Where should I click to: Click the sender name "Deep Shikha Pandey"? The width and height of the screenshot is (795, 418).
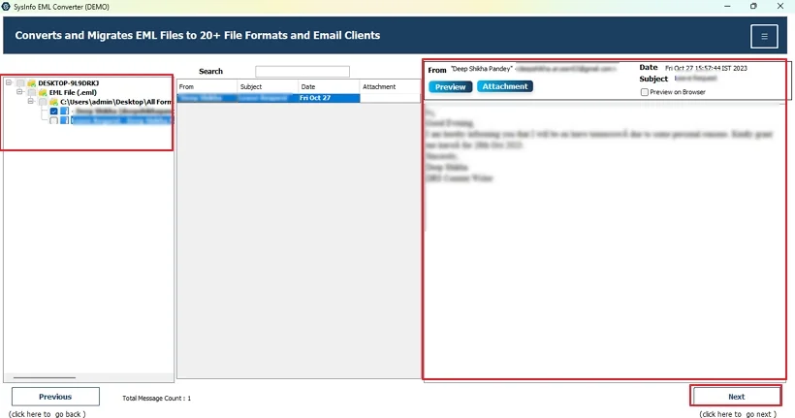(x=482, y=69)
